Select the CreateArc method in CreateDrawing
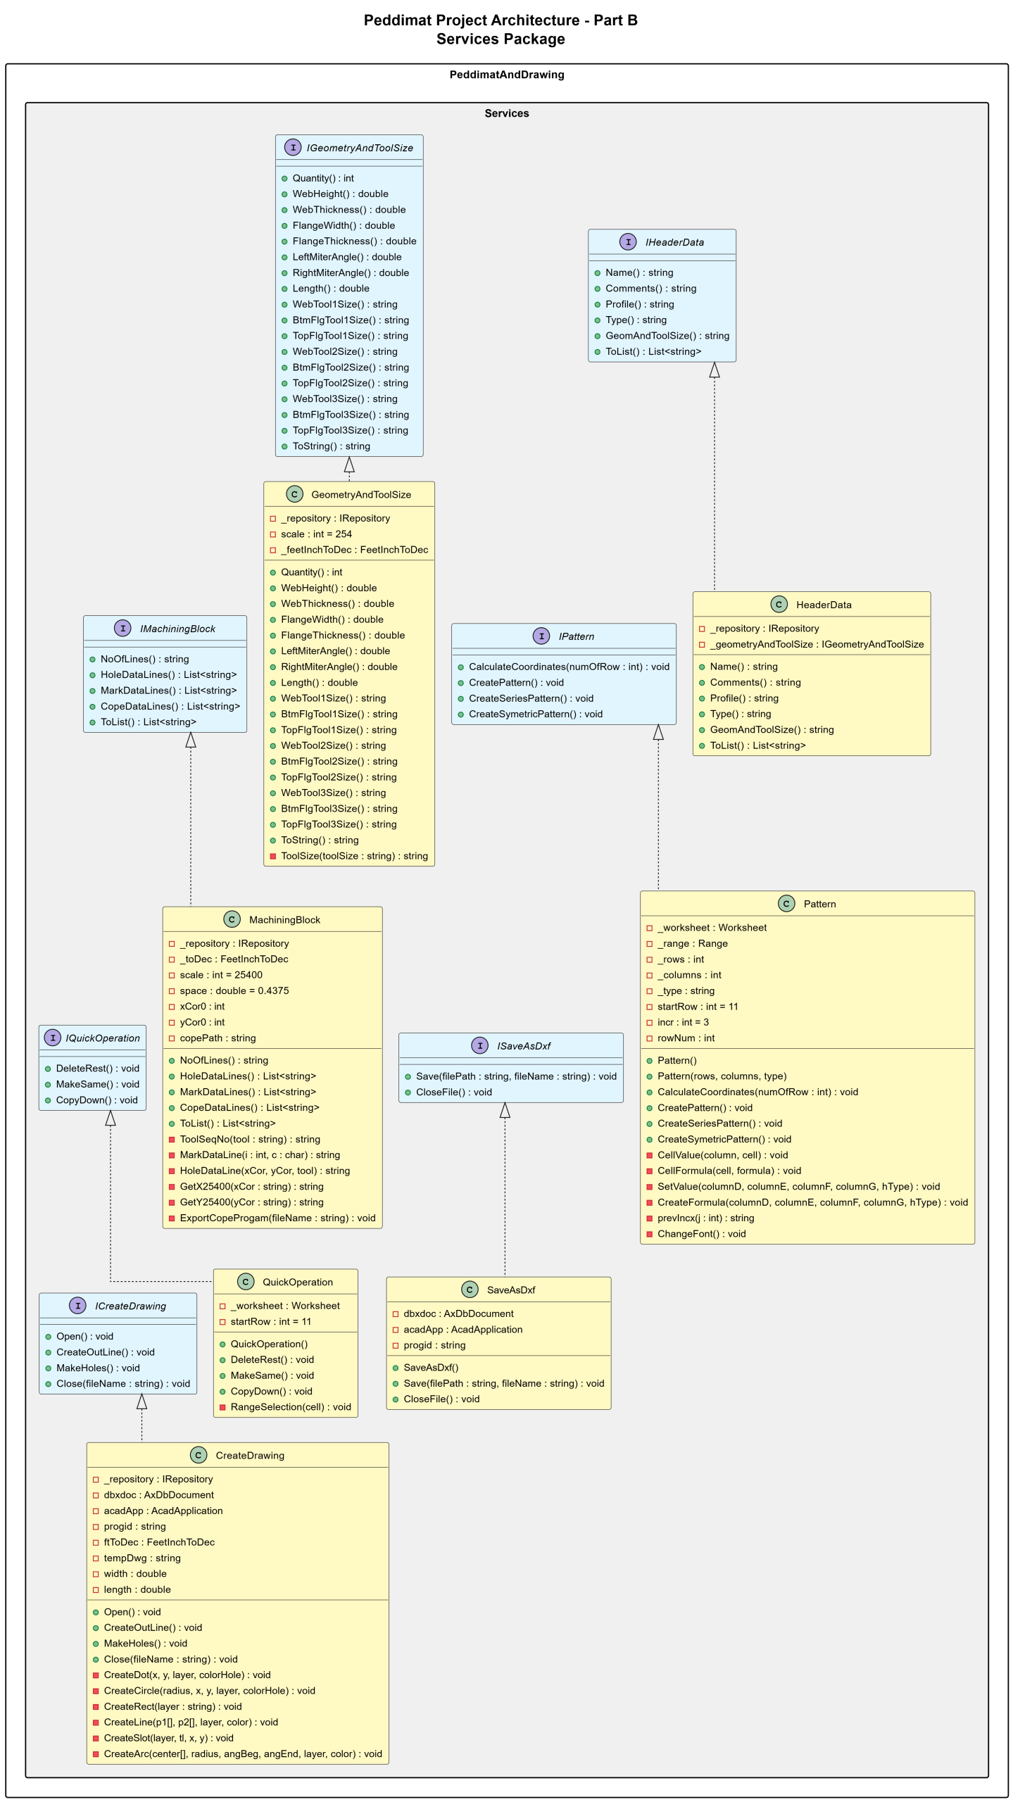Screen dimensions: 1013x1802 [243, 1753]
